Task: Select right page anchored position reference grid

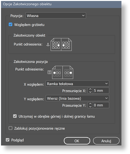Action: click(68, 73)
